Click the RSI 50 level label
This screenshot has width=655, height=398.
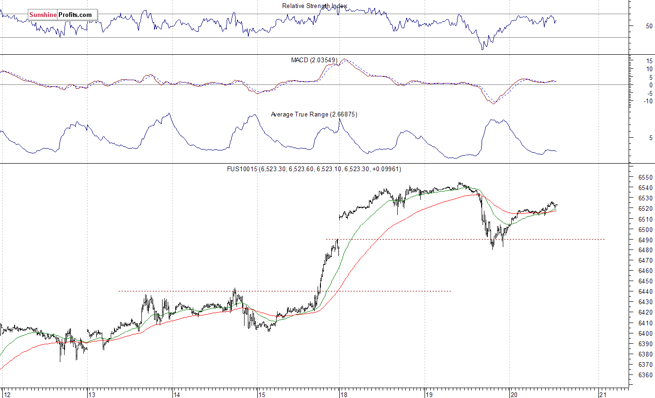click(649, 26)
